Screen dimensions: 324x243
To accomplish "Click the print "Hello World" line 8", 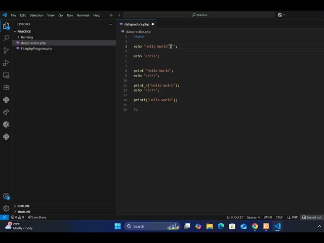I will pos(153,71).
